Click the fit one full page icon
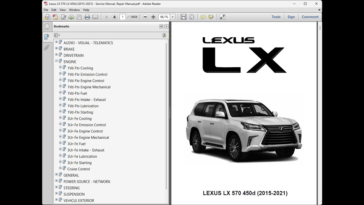This screenshot has height=205, width=364. 192,17
